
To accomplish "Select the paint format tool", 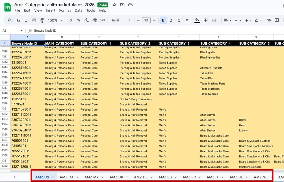I will tap(42, 20).
